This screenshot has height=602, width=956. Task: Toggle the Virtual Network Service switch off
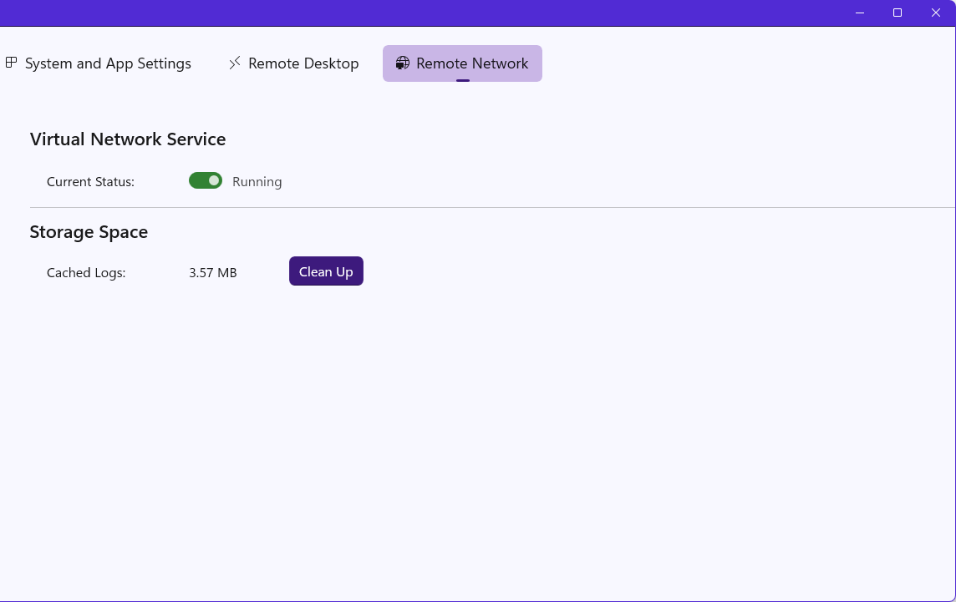point(206,181)
